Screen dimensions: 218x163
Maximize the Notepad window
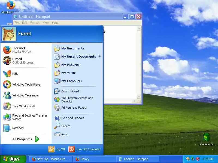coord(132,17)
